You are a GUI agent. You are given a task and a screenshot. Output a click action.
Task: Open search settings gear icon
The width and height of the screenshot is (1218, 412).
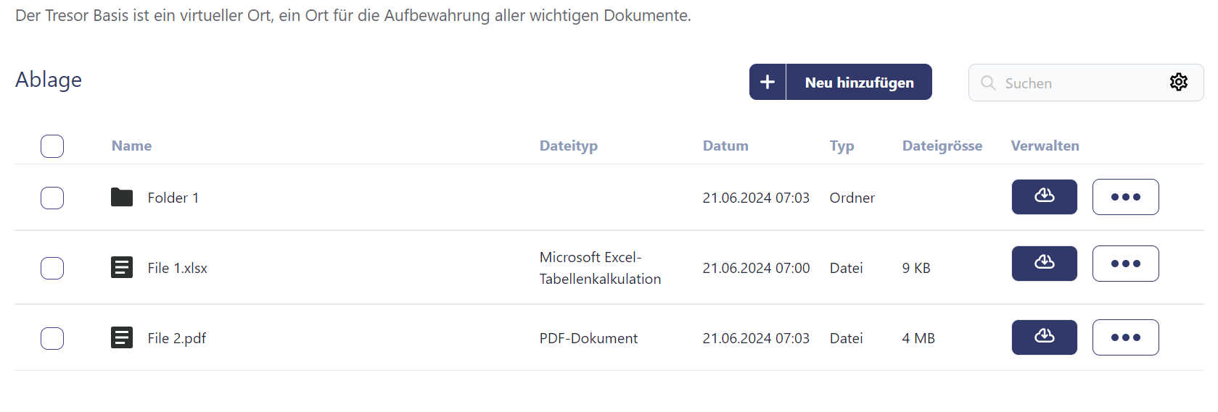tap(1178, 83)
